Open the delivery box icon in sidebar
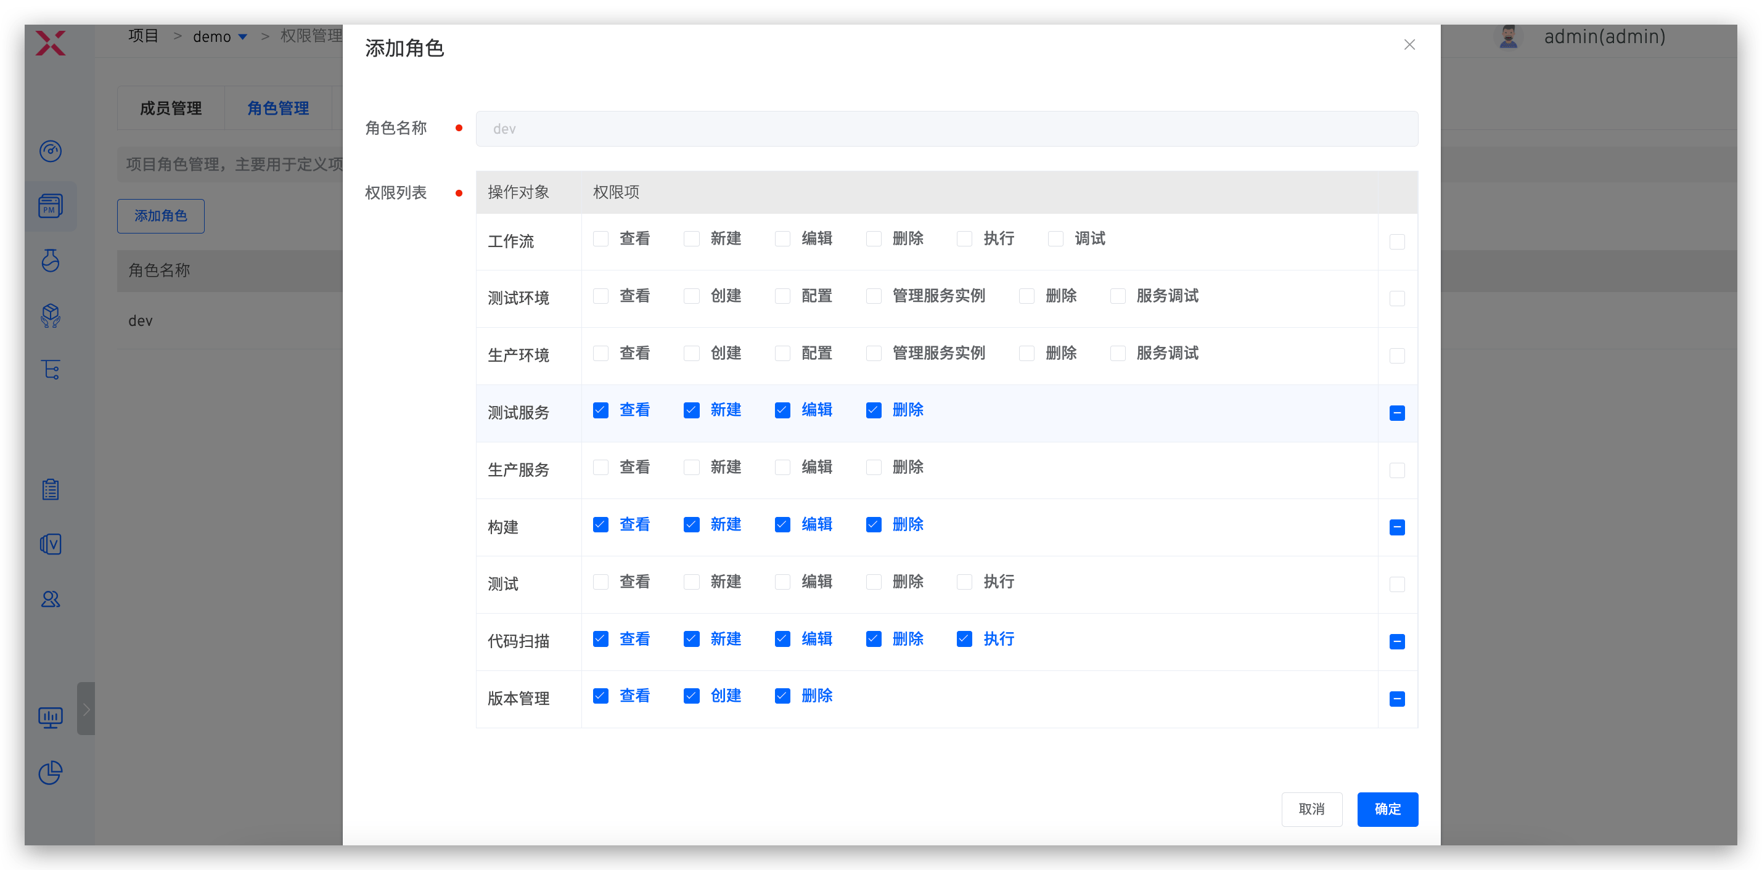This screenshot has width=1762, height=870. (51, 315)
